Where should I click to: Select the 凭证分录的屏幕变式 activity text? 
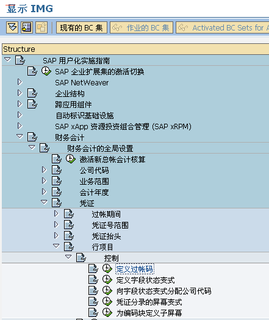click(149, 302)
